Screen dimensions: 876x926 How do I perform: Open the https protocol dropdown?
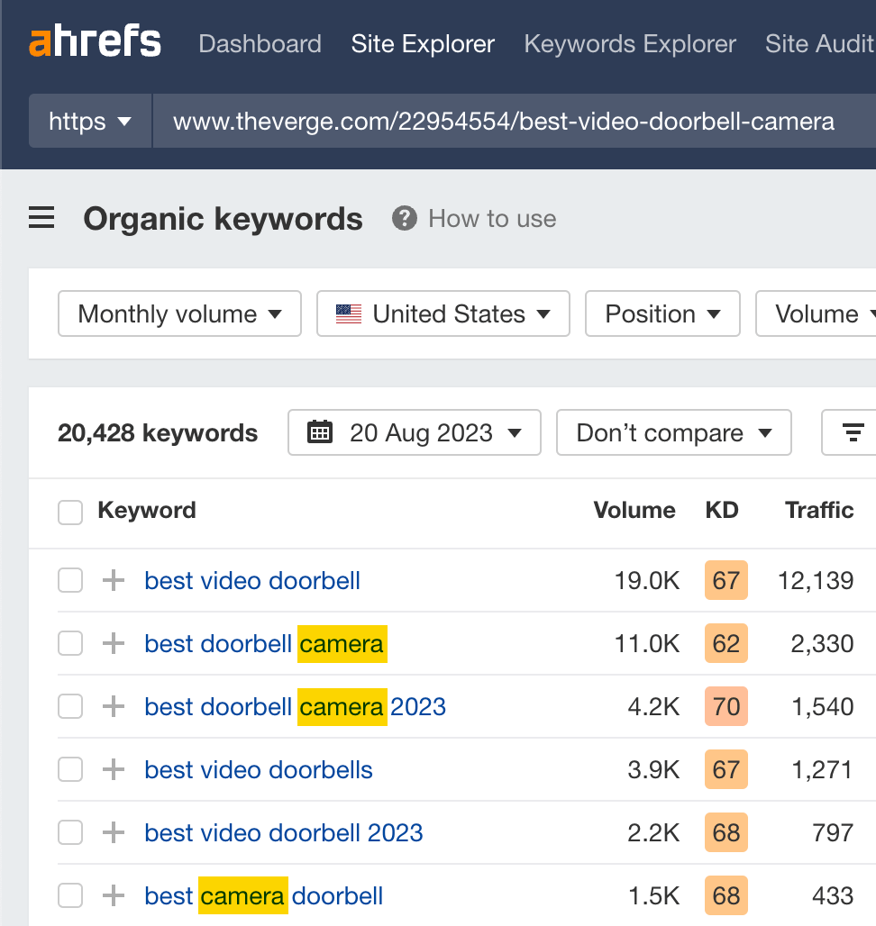pyautogui.click(x=89, y=121)
